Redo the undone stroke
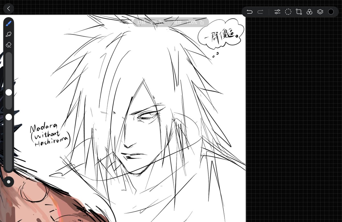 coord(260,12)
